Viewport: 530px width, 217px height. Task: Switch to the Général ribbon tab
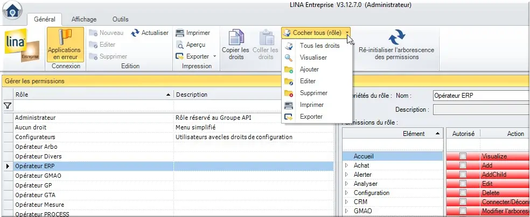pos(45,19)
